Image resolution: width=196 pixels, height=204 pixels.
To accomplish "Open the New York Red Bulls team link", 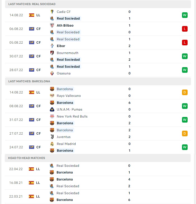I will 72,116.
